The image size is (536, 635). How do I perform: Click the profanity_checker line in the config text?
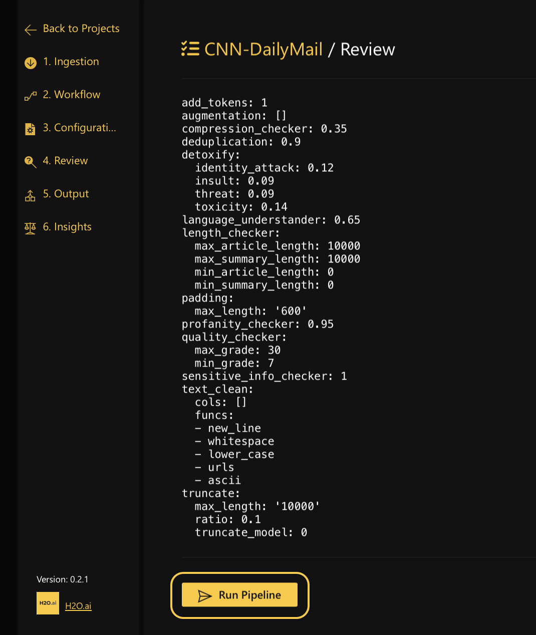coord(257,324)
